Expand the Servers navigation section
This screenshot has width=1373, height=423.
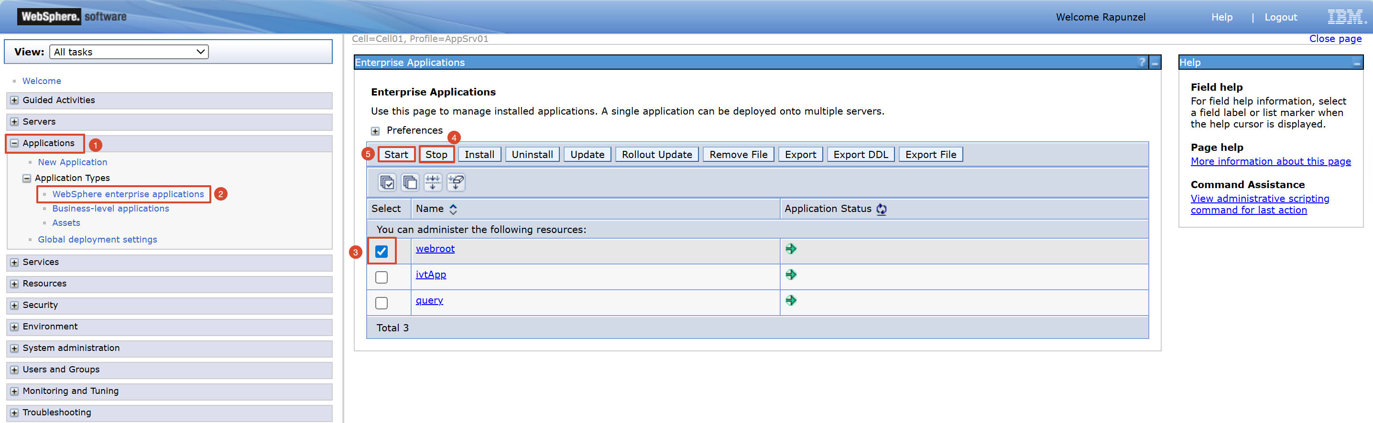pos(14,122)
